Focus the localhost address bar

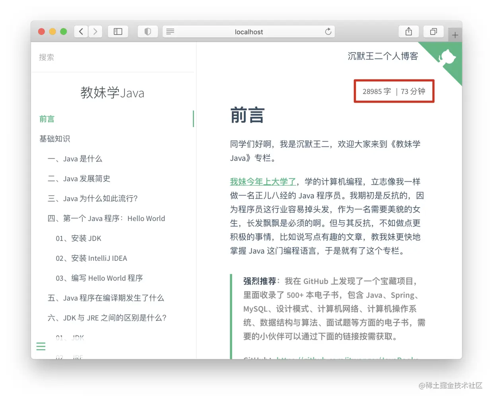coord(248,31)
